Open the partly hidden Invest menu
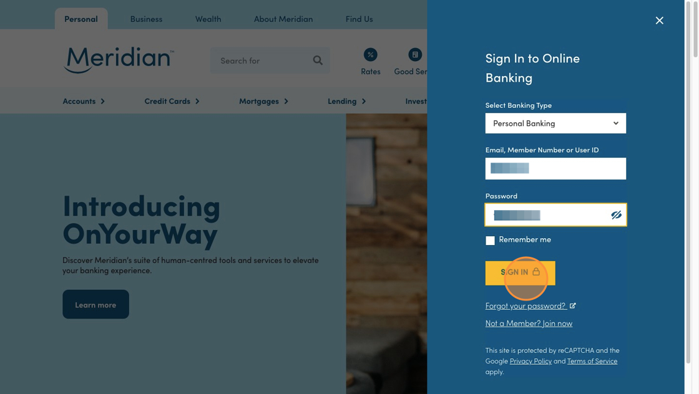Screen dimensions: 699x394 point(416,101)
